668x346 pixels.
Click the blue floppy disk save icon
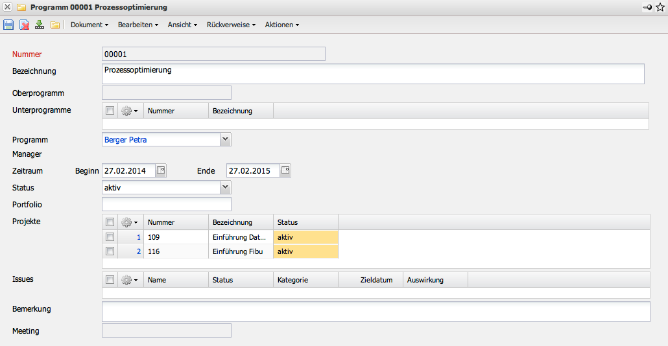8,25
